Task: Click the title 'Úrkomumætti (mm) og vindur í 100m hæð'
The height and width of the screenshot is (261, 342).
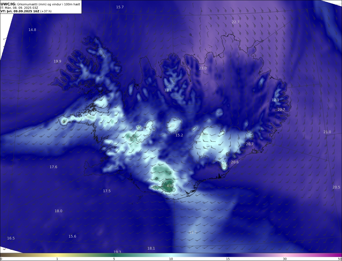Action: [x=48, y=4]
